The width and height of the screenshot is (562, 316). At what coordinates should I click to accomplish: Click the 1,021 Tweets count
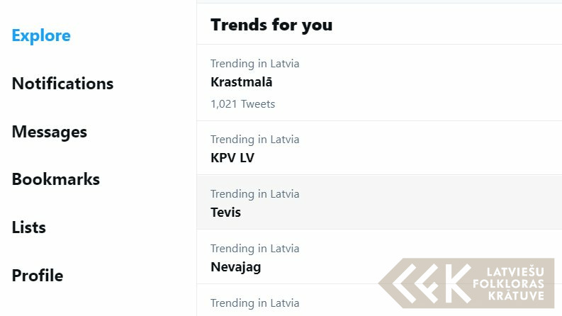pyautogui.click(x=242, y=104)
